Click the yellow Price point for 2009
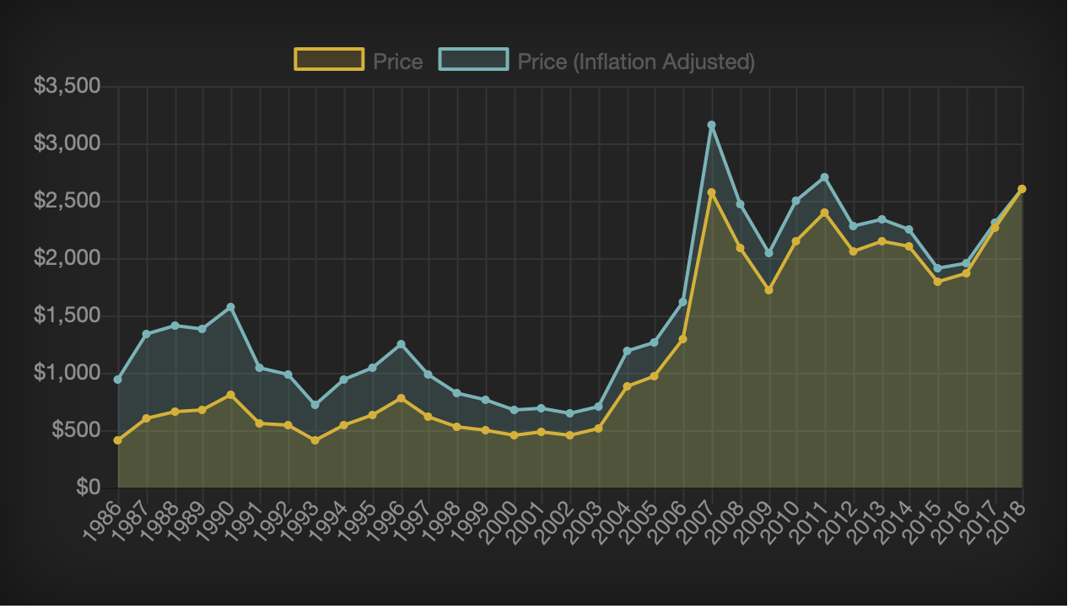This screenshot has width=1073, height=609. 768,290
